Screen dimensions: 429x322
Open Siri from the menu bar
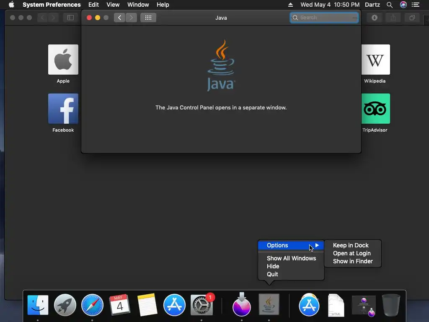coord(403,5)
